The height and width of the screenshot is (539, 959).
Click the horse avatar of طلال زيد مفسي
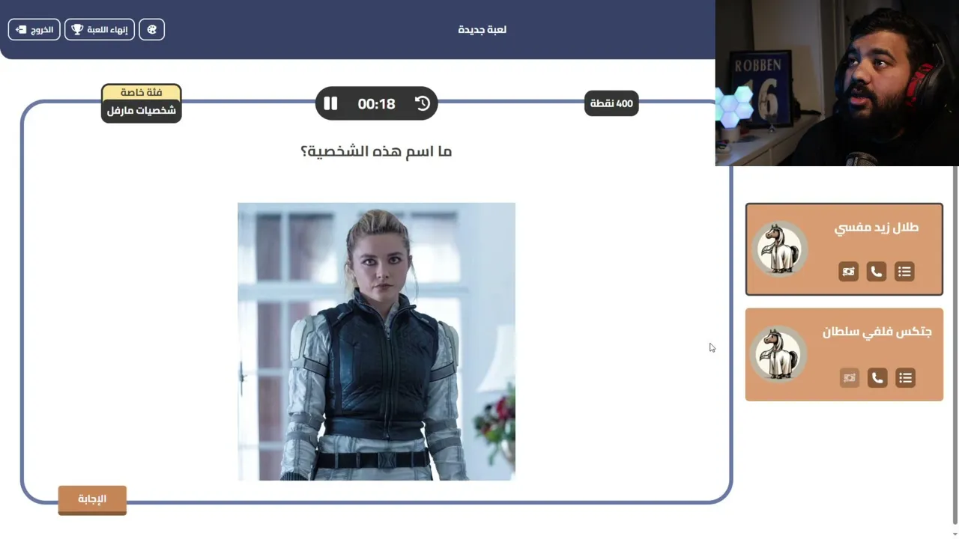779,249
